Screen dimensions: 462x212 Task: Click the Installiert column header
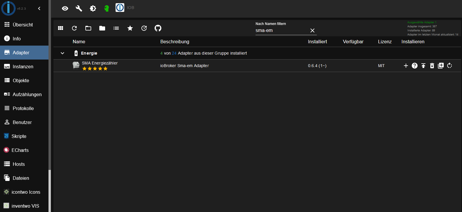coord(317,42)
